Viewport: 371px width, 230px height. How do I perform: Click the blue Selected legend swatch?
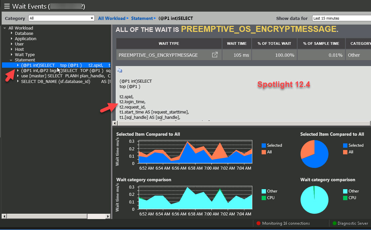(264, 145)
